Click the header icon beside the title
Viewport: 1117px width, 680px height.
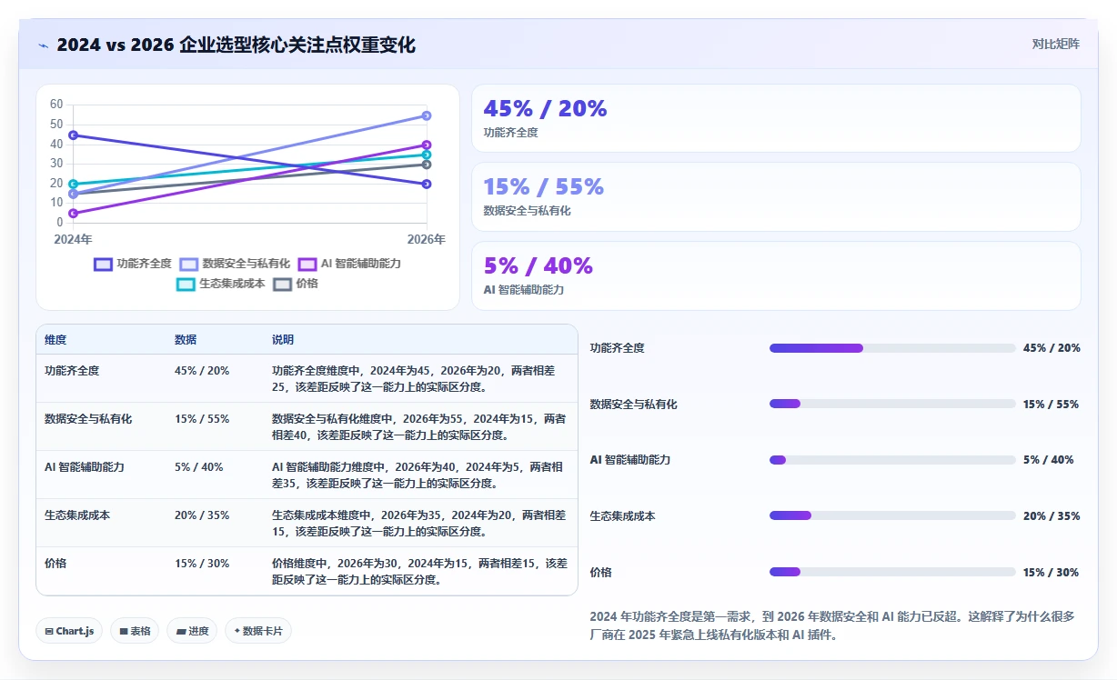click(43, 45)
